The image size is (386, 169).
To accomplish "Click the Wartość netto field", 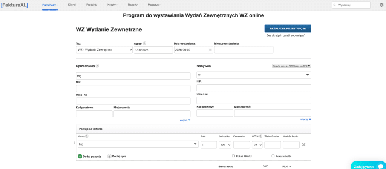I will 273,145.
